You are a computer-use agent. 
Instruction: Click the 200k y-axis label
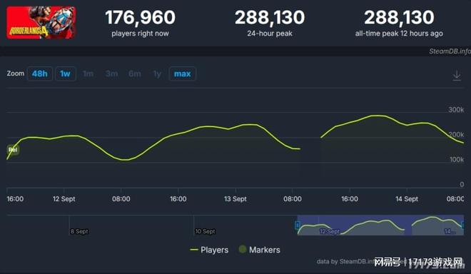456,135
